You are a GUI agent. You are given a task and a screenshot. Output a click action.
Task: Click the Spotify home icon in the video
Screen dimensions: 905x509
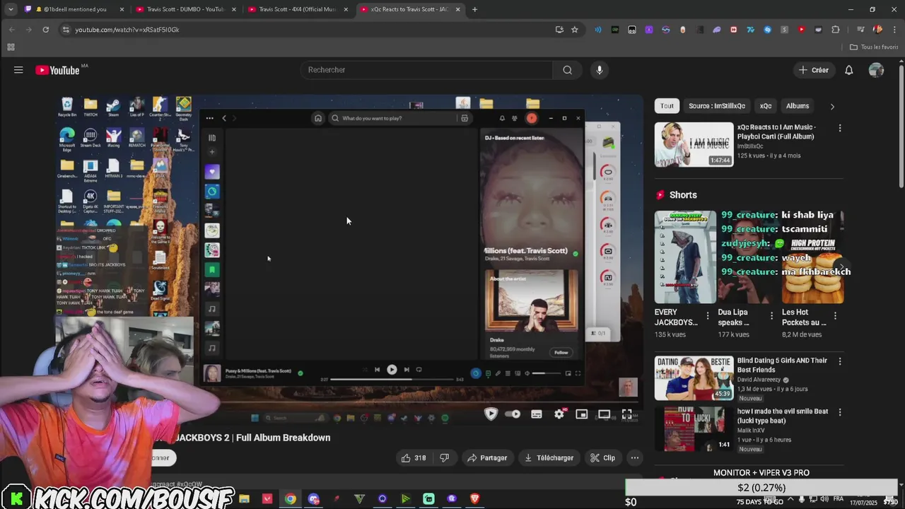318,118
